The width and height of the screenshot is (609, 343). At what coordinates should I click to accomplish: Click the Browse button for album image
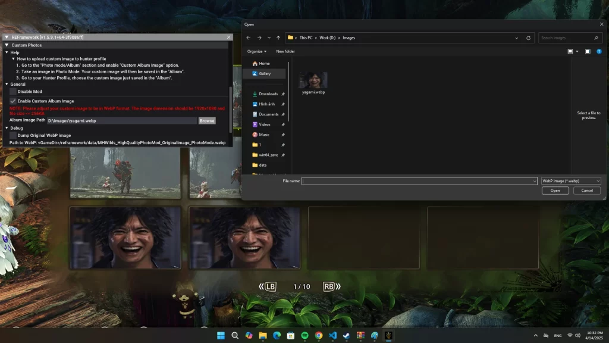pyautogui.click(x=207, y=121)
